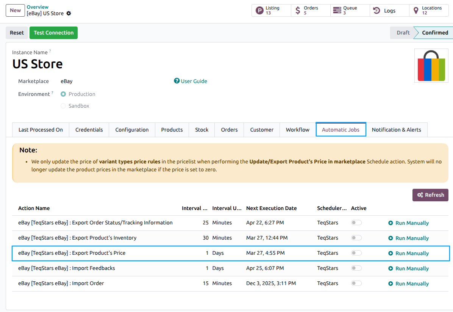Viewport: 453px width, 312px height.
Task: Click 'Apr 22, 6:27 PM' execution date
Action: coord(265,223)
